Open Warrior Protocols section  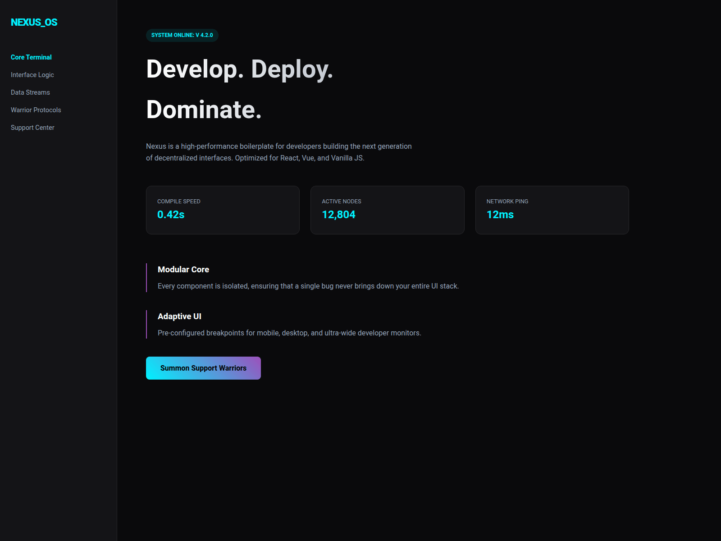pyautogui.click(x=36, y=110)
